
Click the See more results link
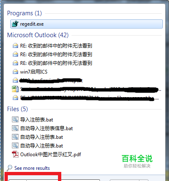pyautogui.click(x=32, y=168)
